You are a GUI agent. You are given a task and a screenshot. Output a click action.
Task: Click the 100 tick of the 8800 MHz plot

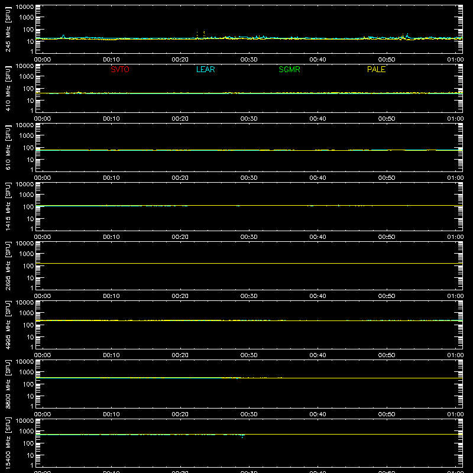(28, 384)
